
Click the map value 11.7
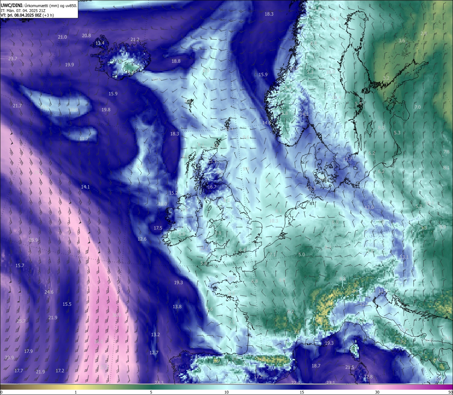click(x=84, y=139)
